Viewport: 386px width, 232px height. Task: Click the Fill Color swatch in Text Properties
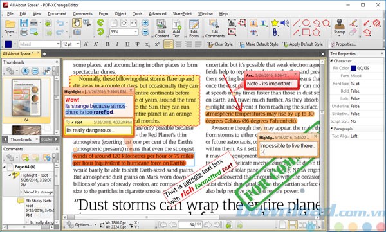[x=353, y=68]
